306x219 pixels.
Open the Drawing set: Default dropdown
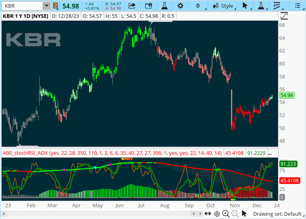click(279, 214)
